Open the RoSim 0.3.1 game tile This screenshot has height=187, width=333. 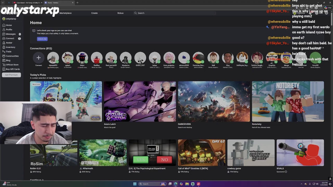(54, 153)
